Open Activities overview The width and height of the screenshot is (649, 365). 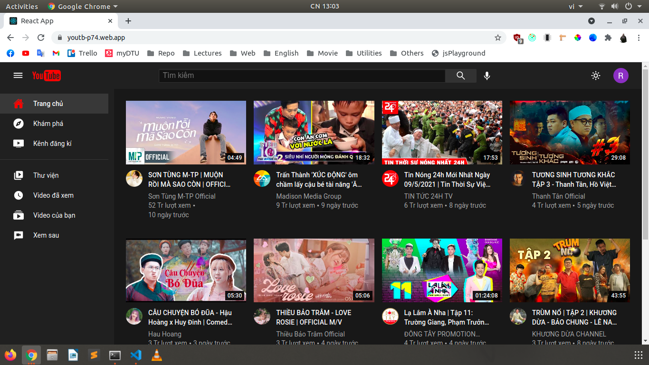pyautogui.click(x=22, y=7)
